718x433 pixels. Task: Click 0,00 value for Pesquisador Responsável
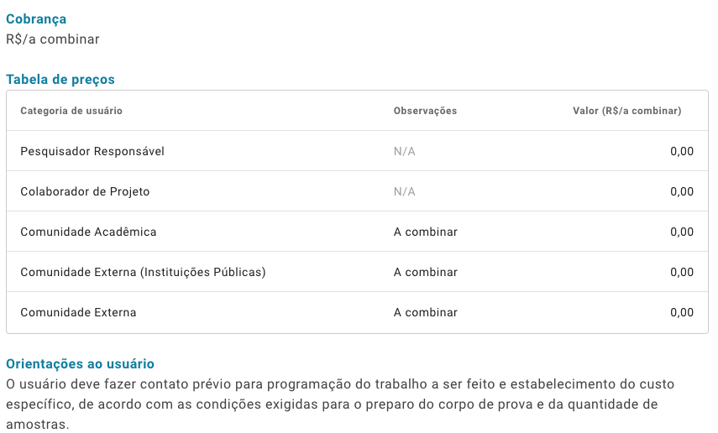pyautogui.click(x=682, y=152)
